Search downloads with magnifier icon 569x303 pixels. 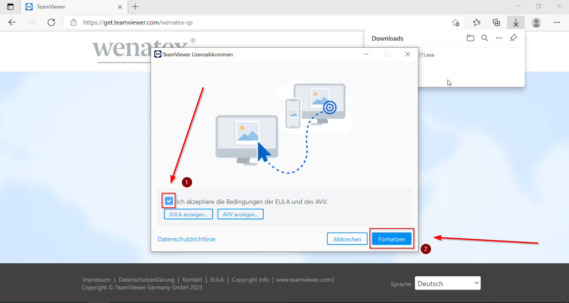point(485,38)
